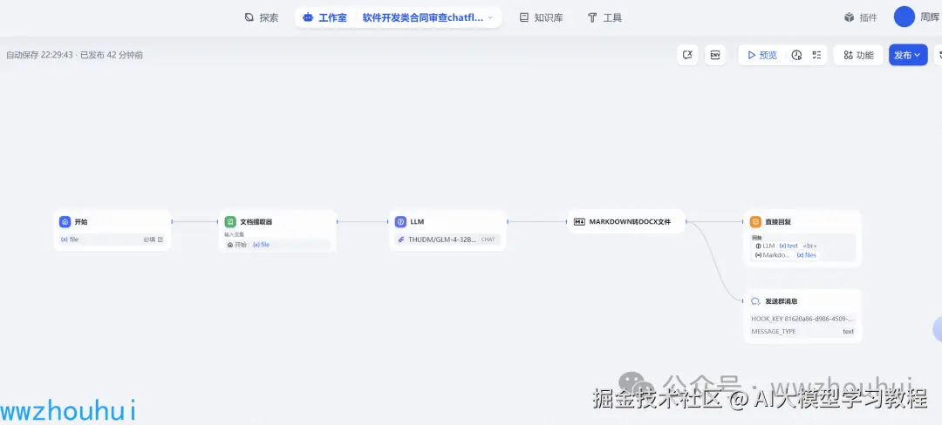Open the run history clock icon
Viewport: 942px width, 425px height.
796,55
